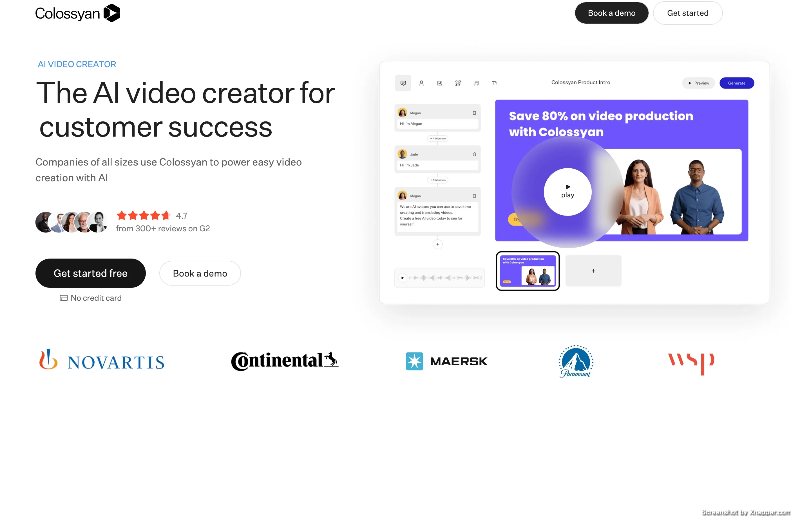Click the Colossyan logo
The height and width of the screenshot is (516, 791).
point(77,13)
